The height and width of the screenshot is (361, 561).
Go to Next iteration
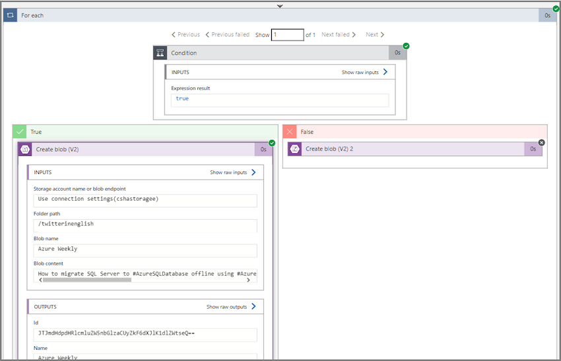point(375,34)
